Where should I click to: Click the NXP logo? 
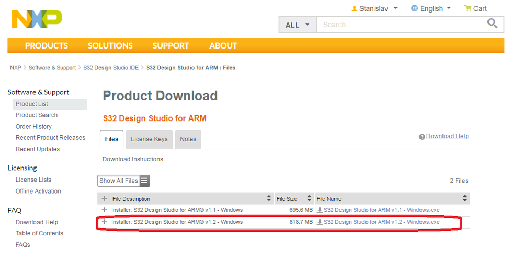point(37,19)
